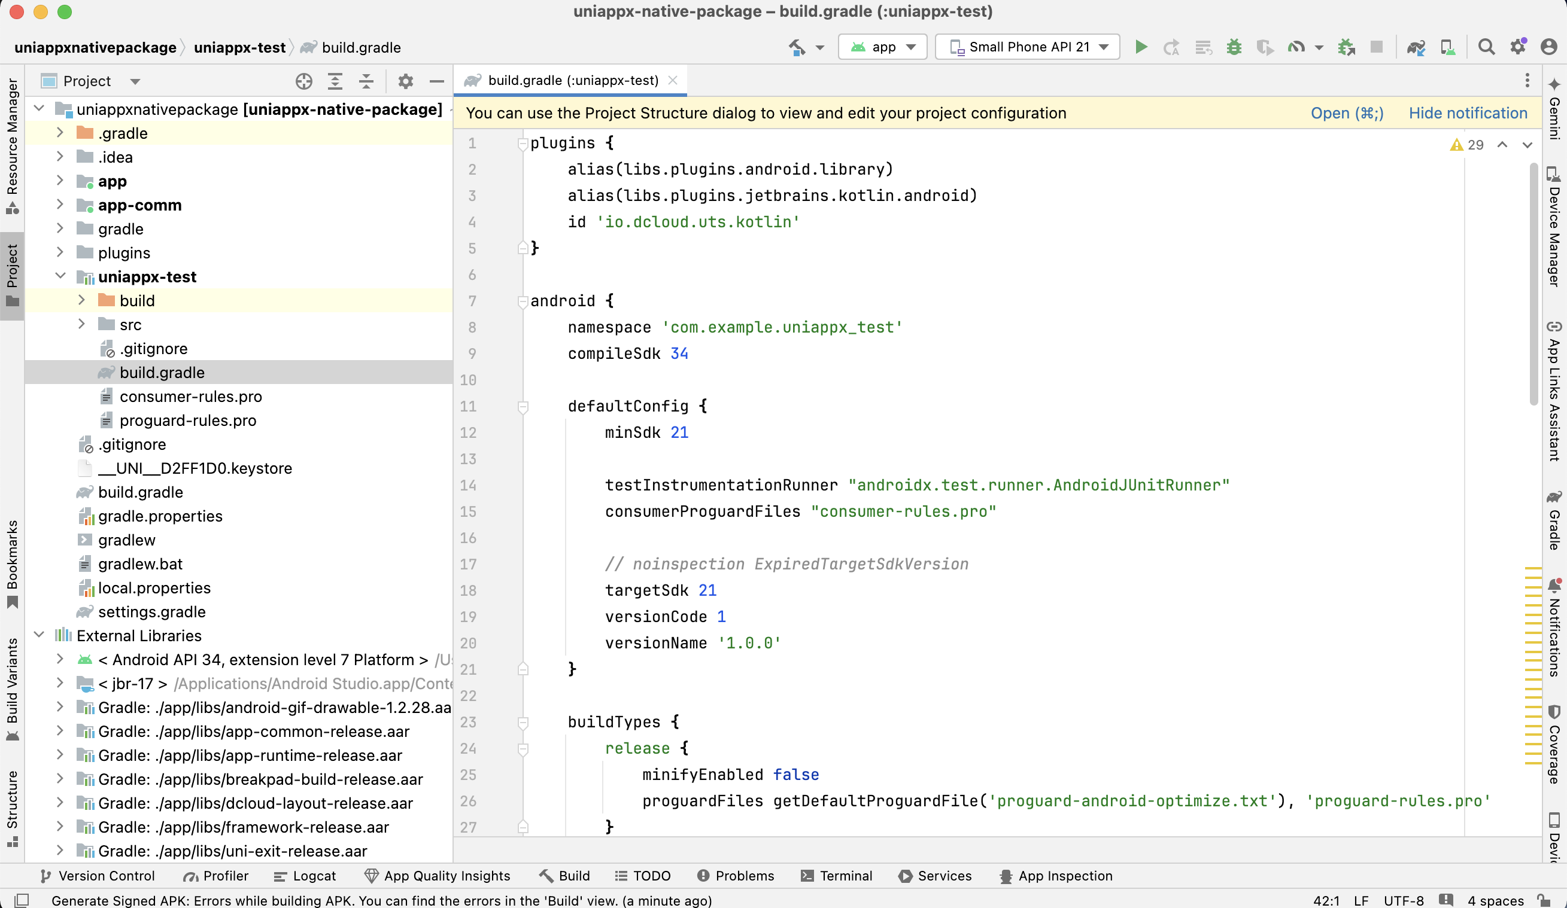Image resolution: width=1567 pixels, height=908 pixels.
Task: Expand the build folder under uniappx-test
Action: (x=81, y=300)
